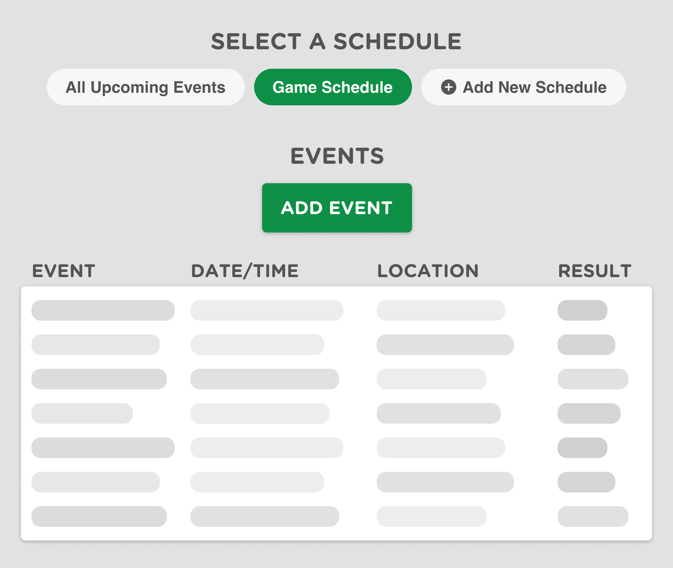Click the RESULT column header
Screen dimensions: 673x568
(x=593, y=271)
